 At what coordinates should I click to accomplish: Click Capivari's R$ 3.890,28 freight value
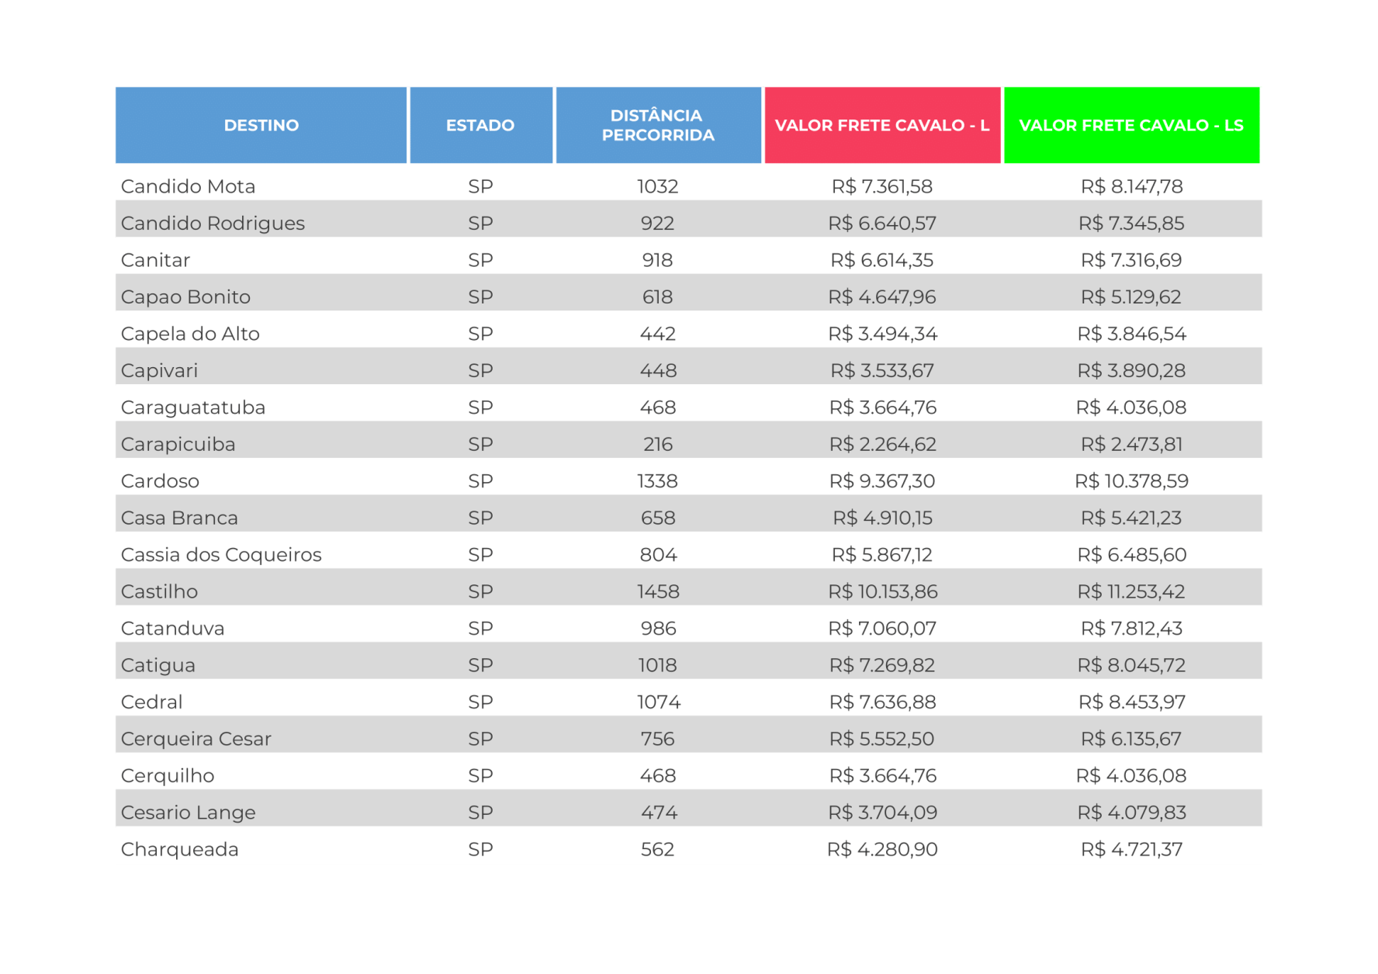coord(1131,371)
